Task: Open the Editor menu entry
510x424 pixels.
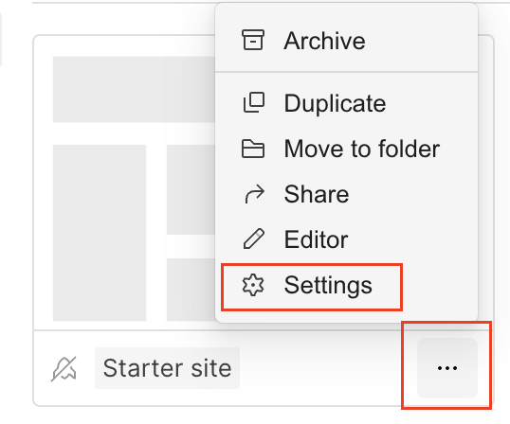Action: click(x=347, y=239)
